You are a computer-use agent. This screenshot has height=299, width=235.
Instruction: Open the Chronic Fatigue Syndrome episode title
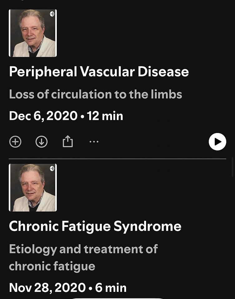pyautogui.click(x=95, y=226)
